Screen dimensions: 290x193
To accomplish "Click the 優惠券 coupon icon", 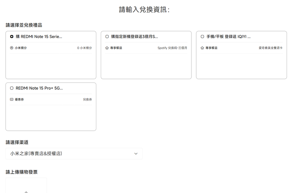I will 12,99.
